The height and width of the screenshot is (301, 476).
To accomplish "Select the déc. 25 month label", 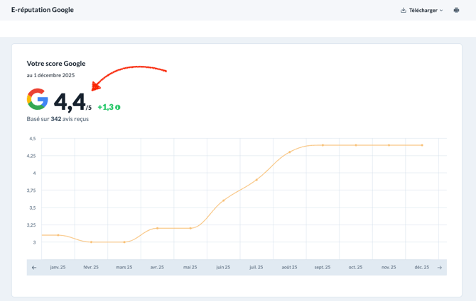I will 422,267.
